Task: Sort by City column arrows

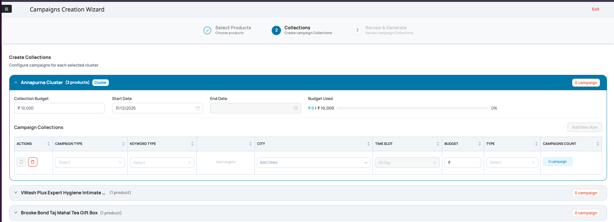Action: tap(368, 144)
